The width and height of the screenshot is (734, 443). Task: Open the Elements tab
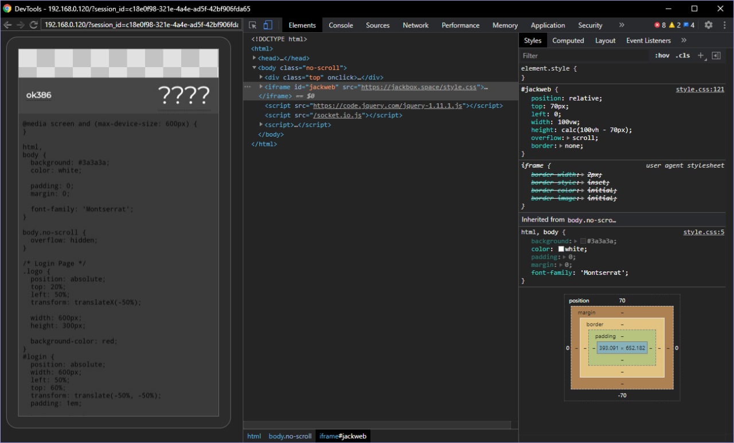(x=302, y=25)
